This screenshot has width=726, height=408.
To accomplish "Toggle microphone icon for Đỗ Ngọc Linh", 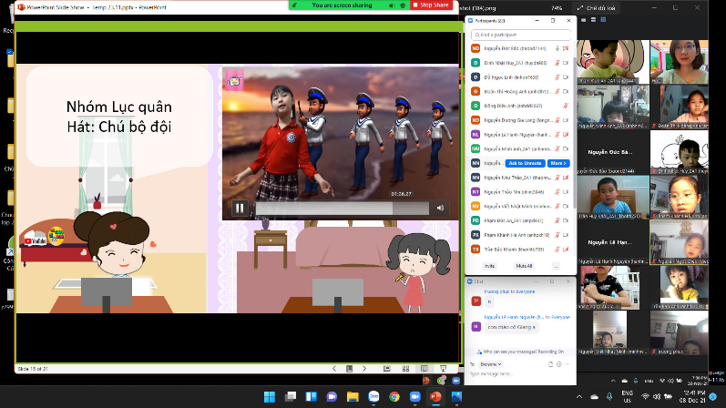I will [x=557, y=76].
